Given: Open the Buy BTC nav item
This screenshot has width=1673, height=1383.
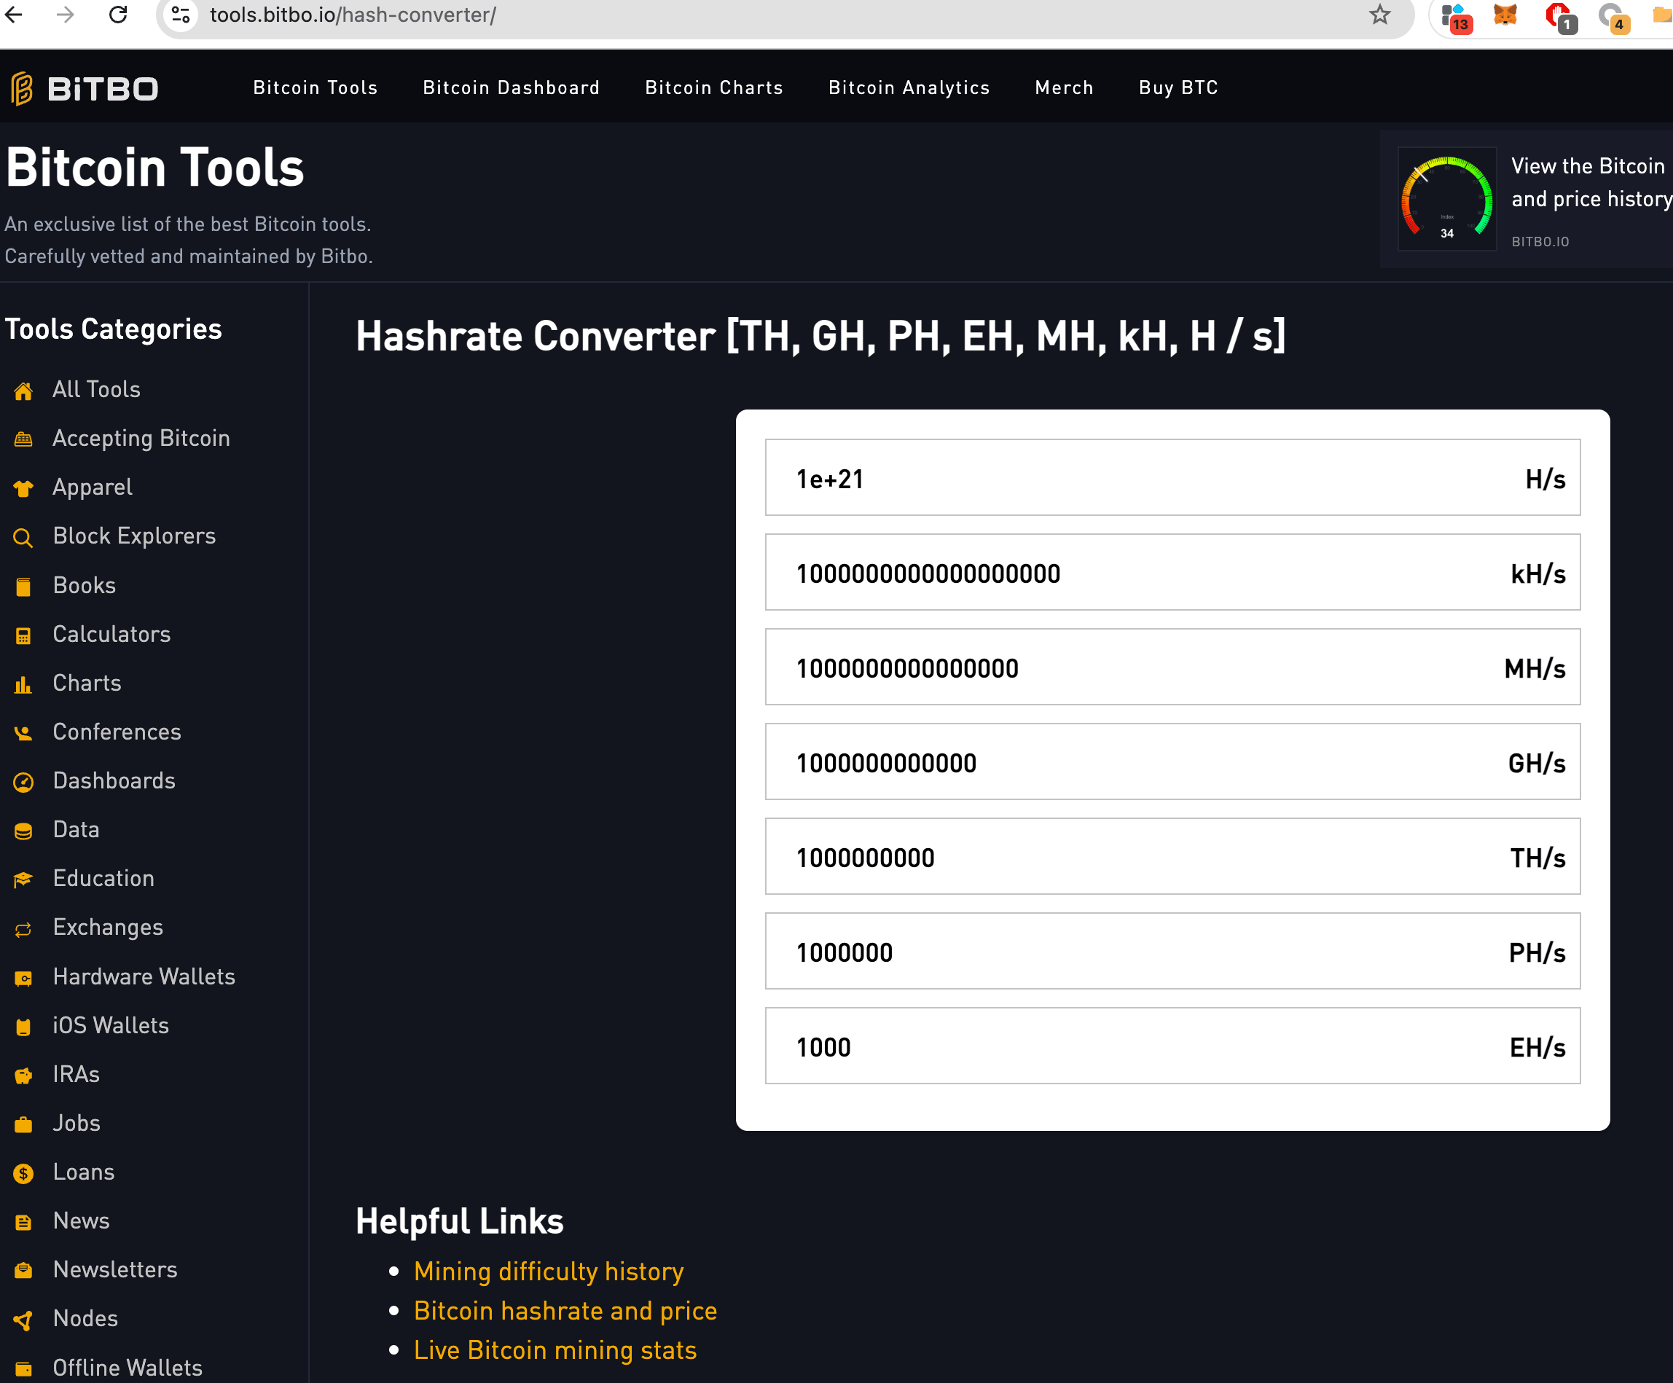Looking at the screenshot, I should pyautogui.click(x=1178, y=87).
